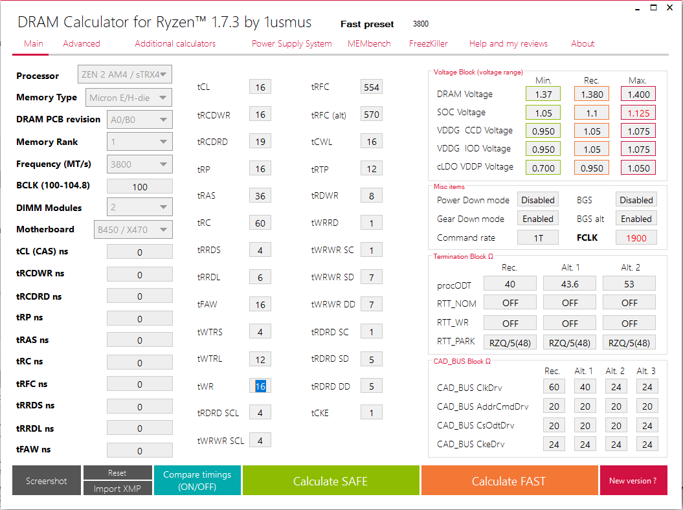Screen dimensions: 683x510
Task: Click Power Down mode Disabled value
Action: click(538, 200)
